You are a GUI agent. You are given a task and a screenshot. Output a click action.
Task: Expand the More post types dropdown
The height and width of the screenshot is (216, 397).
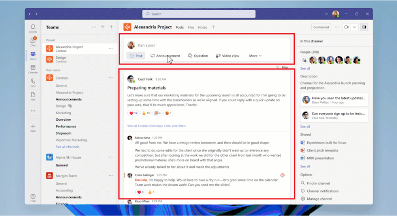pos(255,56)
